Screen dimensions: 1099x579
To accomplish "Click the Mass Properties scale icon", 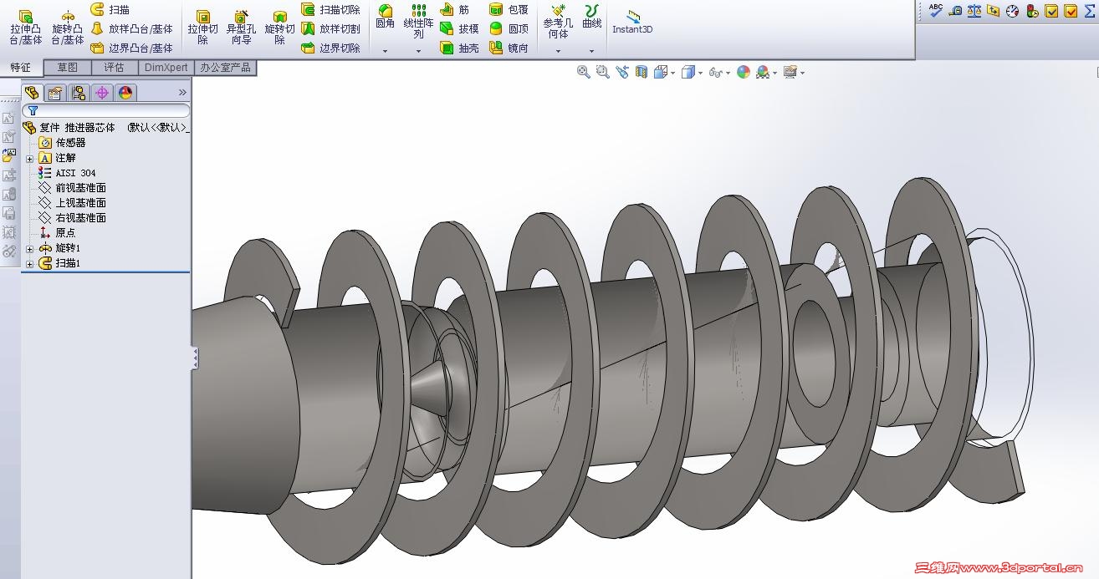I will (974, 10).
